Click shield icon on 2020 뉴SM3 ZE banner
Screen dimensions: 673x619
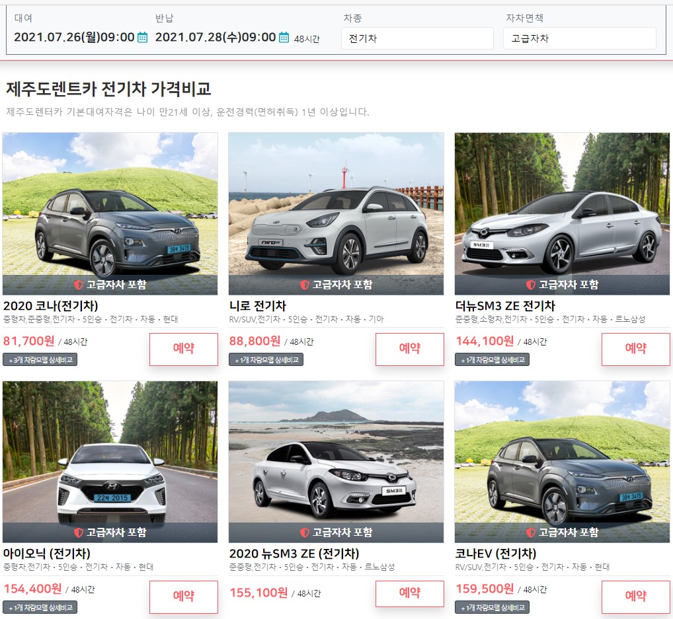click(304, 532)
